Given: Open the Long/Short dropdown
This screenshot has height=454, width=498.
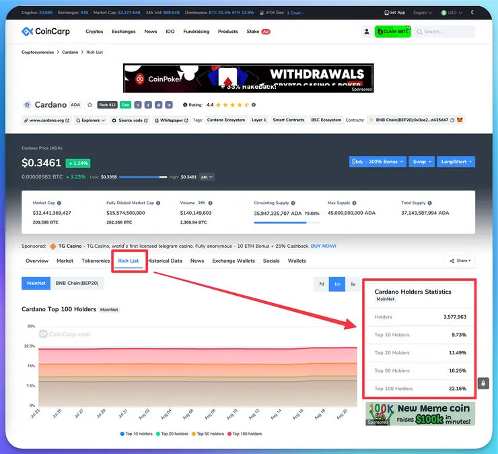Looking at the screenshot, I should 456,162.
